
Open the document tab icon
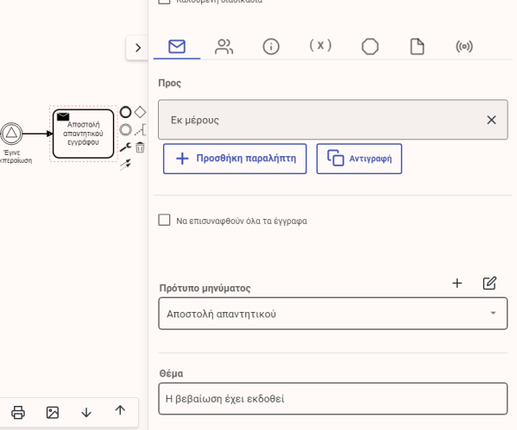click(417, 47)
